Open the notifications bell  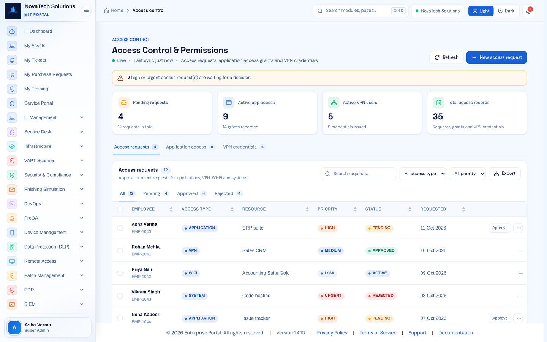click(528, 11)
